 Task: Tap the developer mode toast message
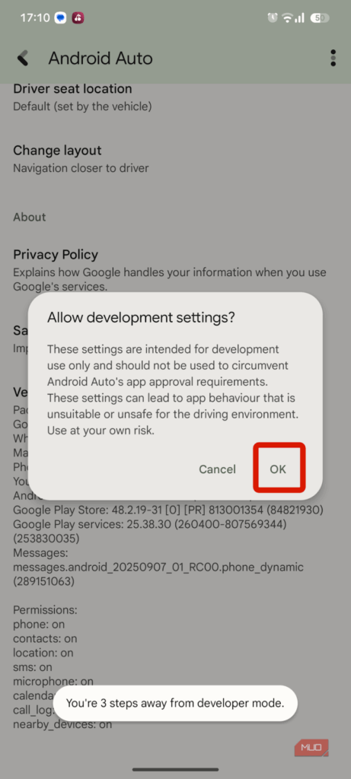tap(175, 703)
